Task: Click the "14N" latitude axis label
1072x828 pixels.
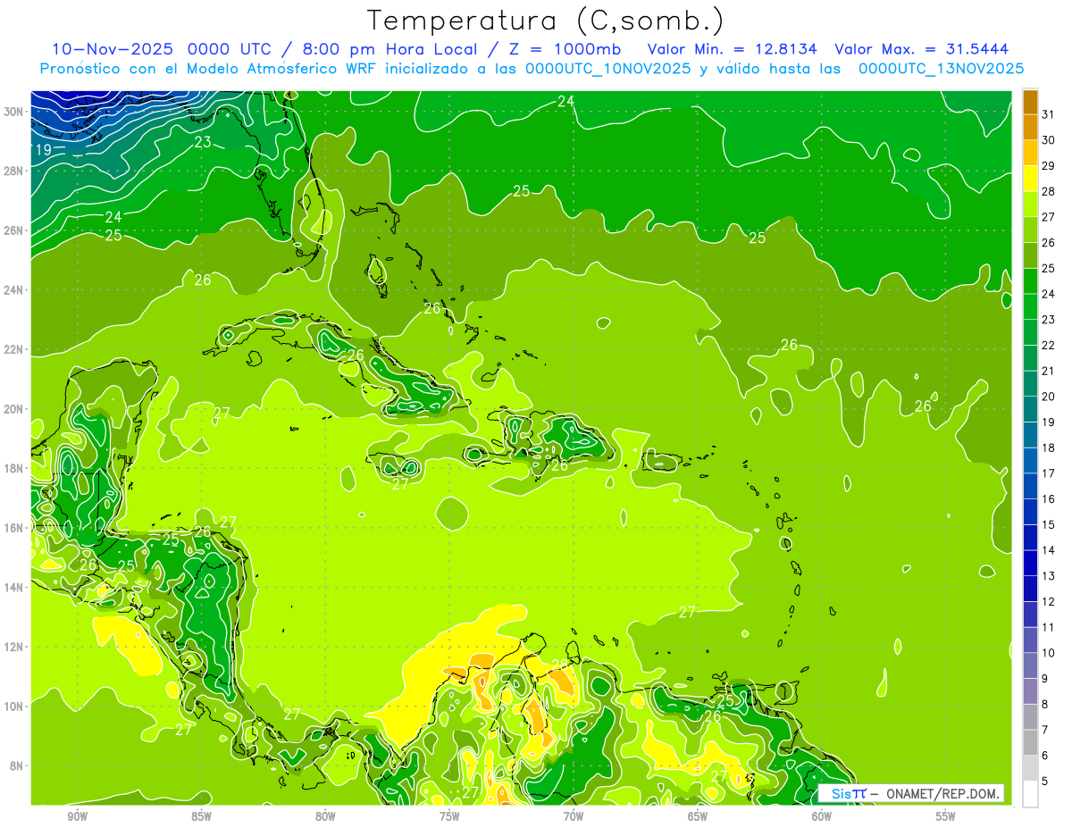Action: click(x=15, y=587)
